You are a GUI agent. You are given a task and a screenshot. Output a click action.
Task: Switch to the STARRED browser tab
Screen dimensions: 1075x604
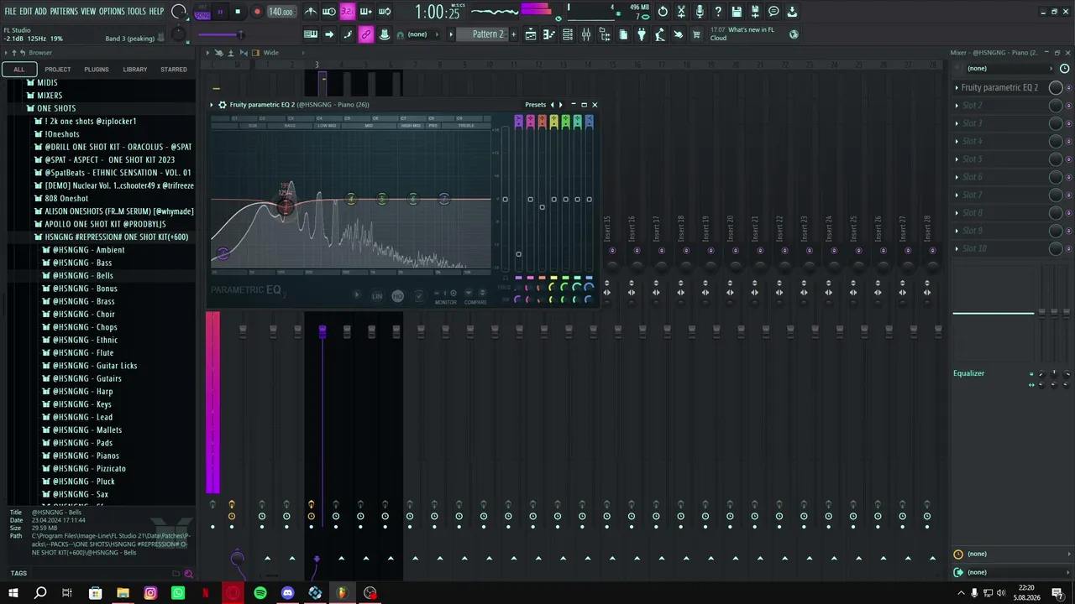pyautogui.click(x=174, y=70)
